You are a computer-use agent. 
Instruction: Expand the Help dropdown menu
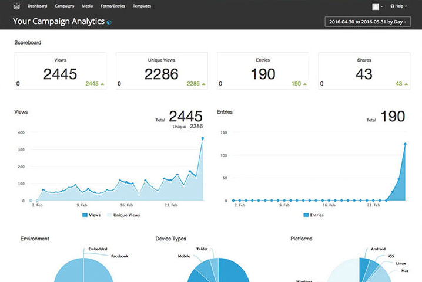tap(398, 6)
